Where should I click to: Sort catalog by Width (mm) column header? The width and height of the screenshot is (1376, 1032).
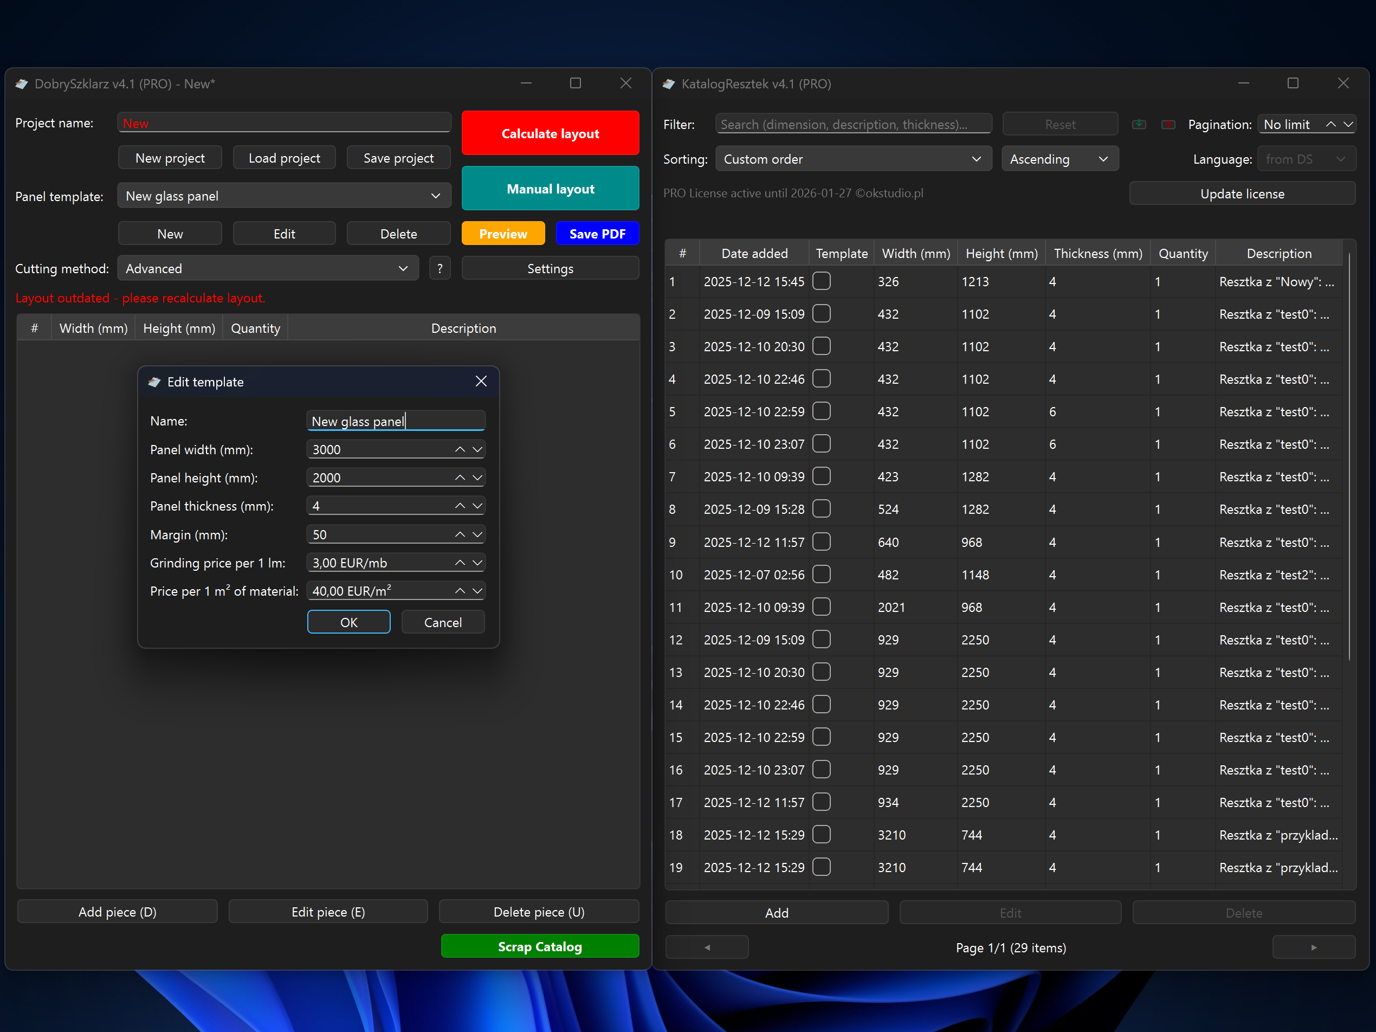click(x=916, y=253)
